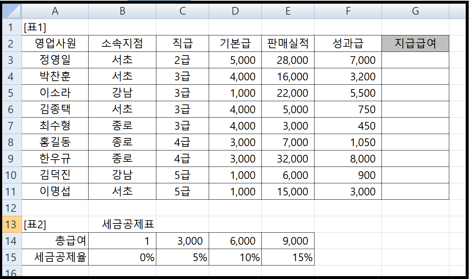Select bonus value 900
This screenshot has height=279, width=469.
click(x=348, y=175)
